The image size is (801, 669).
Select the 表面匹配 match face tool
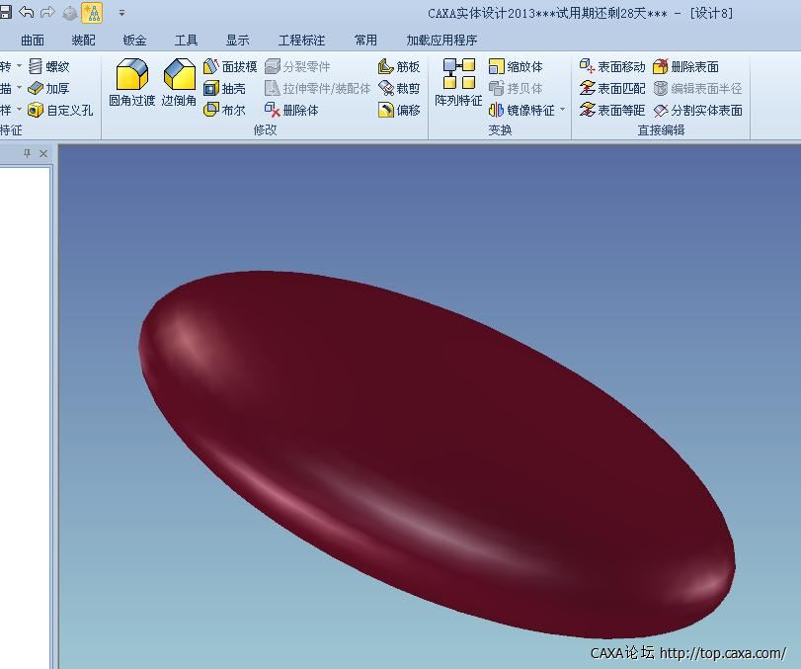[x=612, y=88]
